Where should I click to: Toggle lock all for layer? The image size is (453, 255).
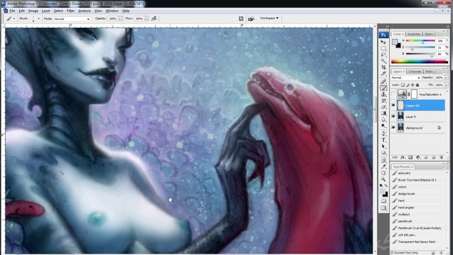(418, 85)
